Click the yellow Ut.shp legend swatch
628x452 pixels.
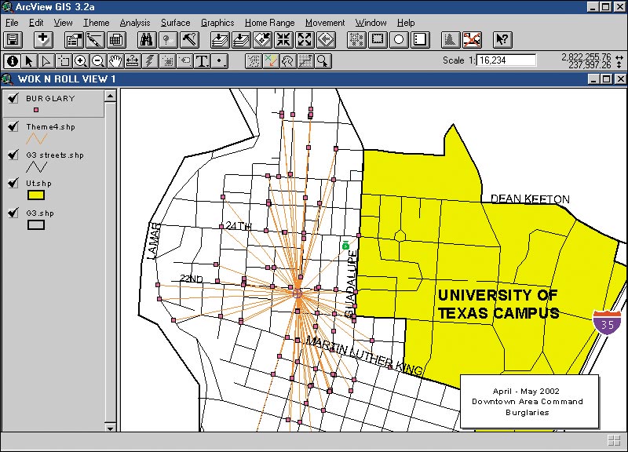35,195
